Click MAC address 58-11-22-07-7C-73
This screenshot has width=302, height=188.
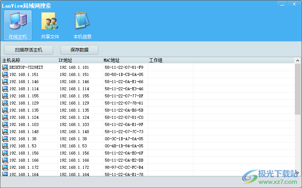click(x=124, y=132)
